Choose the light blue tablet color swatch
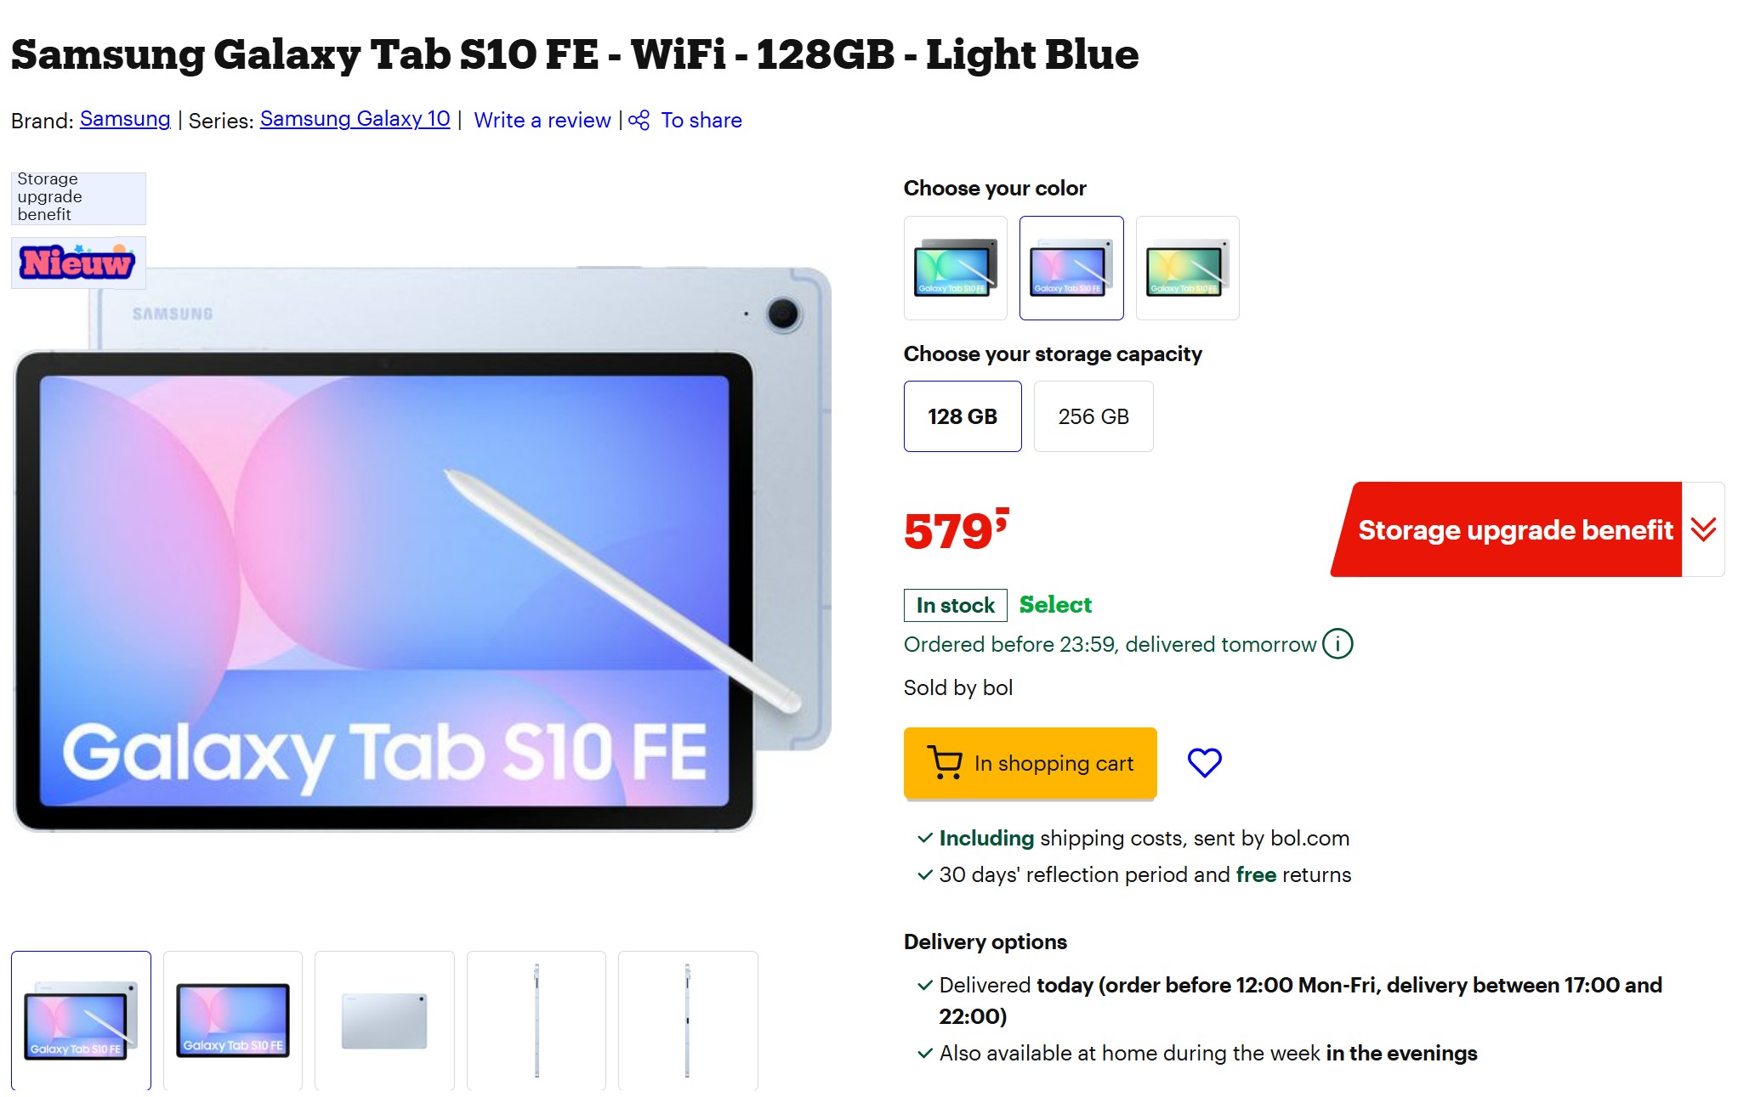Image resolution: width=1738 pixels, height=1097 pixels. point(1071,268)
